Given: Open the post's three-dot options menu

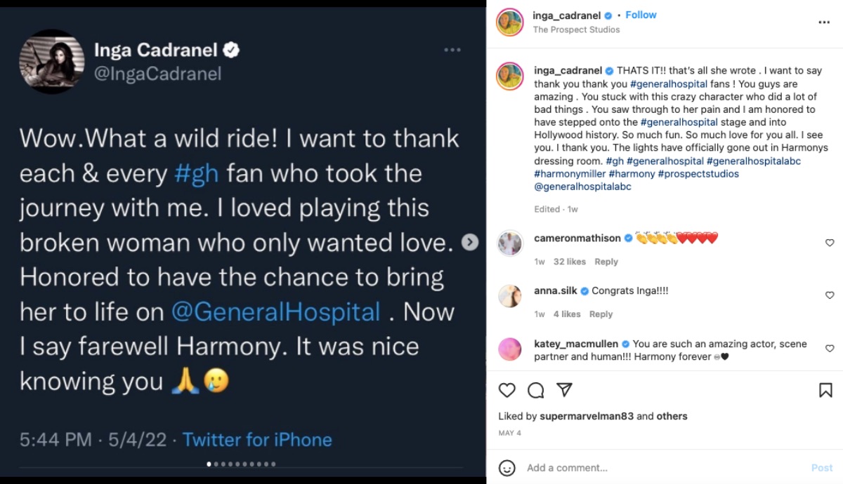Looking at the screenshot, I should click(x=824, y=22).
